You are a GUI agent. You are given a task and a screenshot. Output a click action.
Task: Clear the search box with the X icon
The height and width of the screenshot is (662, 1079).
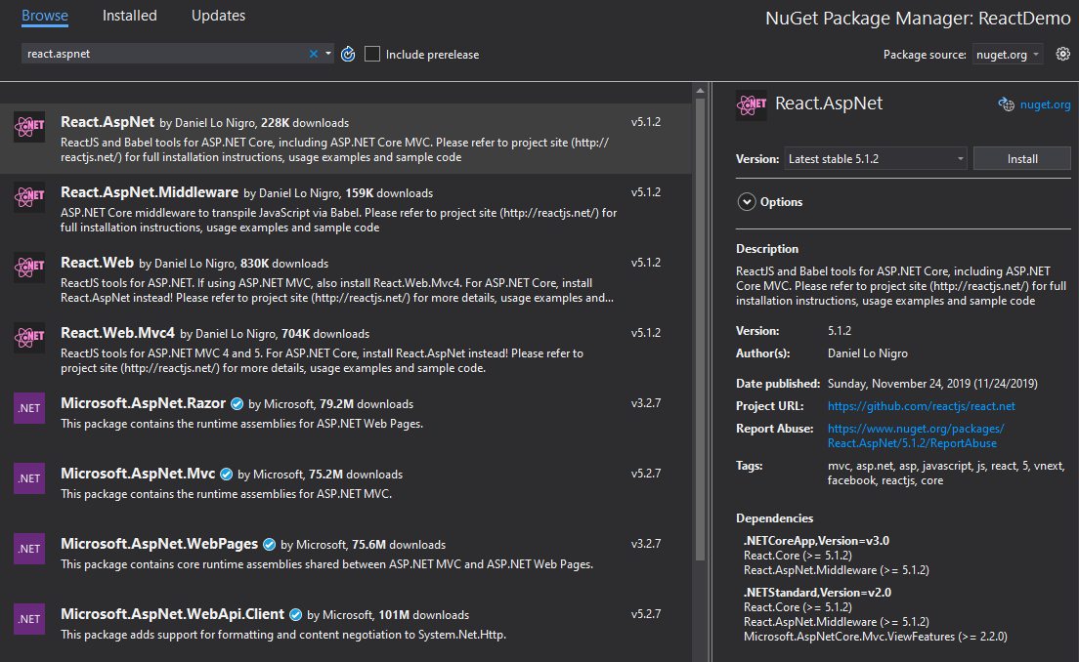click(314, 54)
